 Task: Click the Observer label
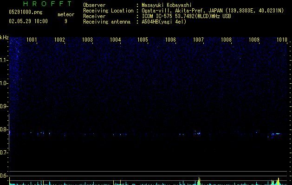(94, 5)
